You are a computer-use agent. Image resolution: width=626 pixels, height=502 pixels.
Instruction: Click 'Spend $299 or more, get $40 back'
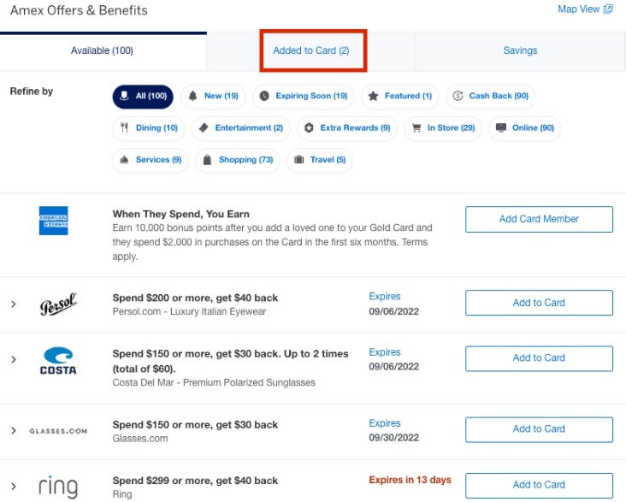pyautogui.click(x=195, y=481)
